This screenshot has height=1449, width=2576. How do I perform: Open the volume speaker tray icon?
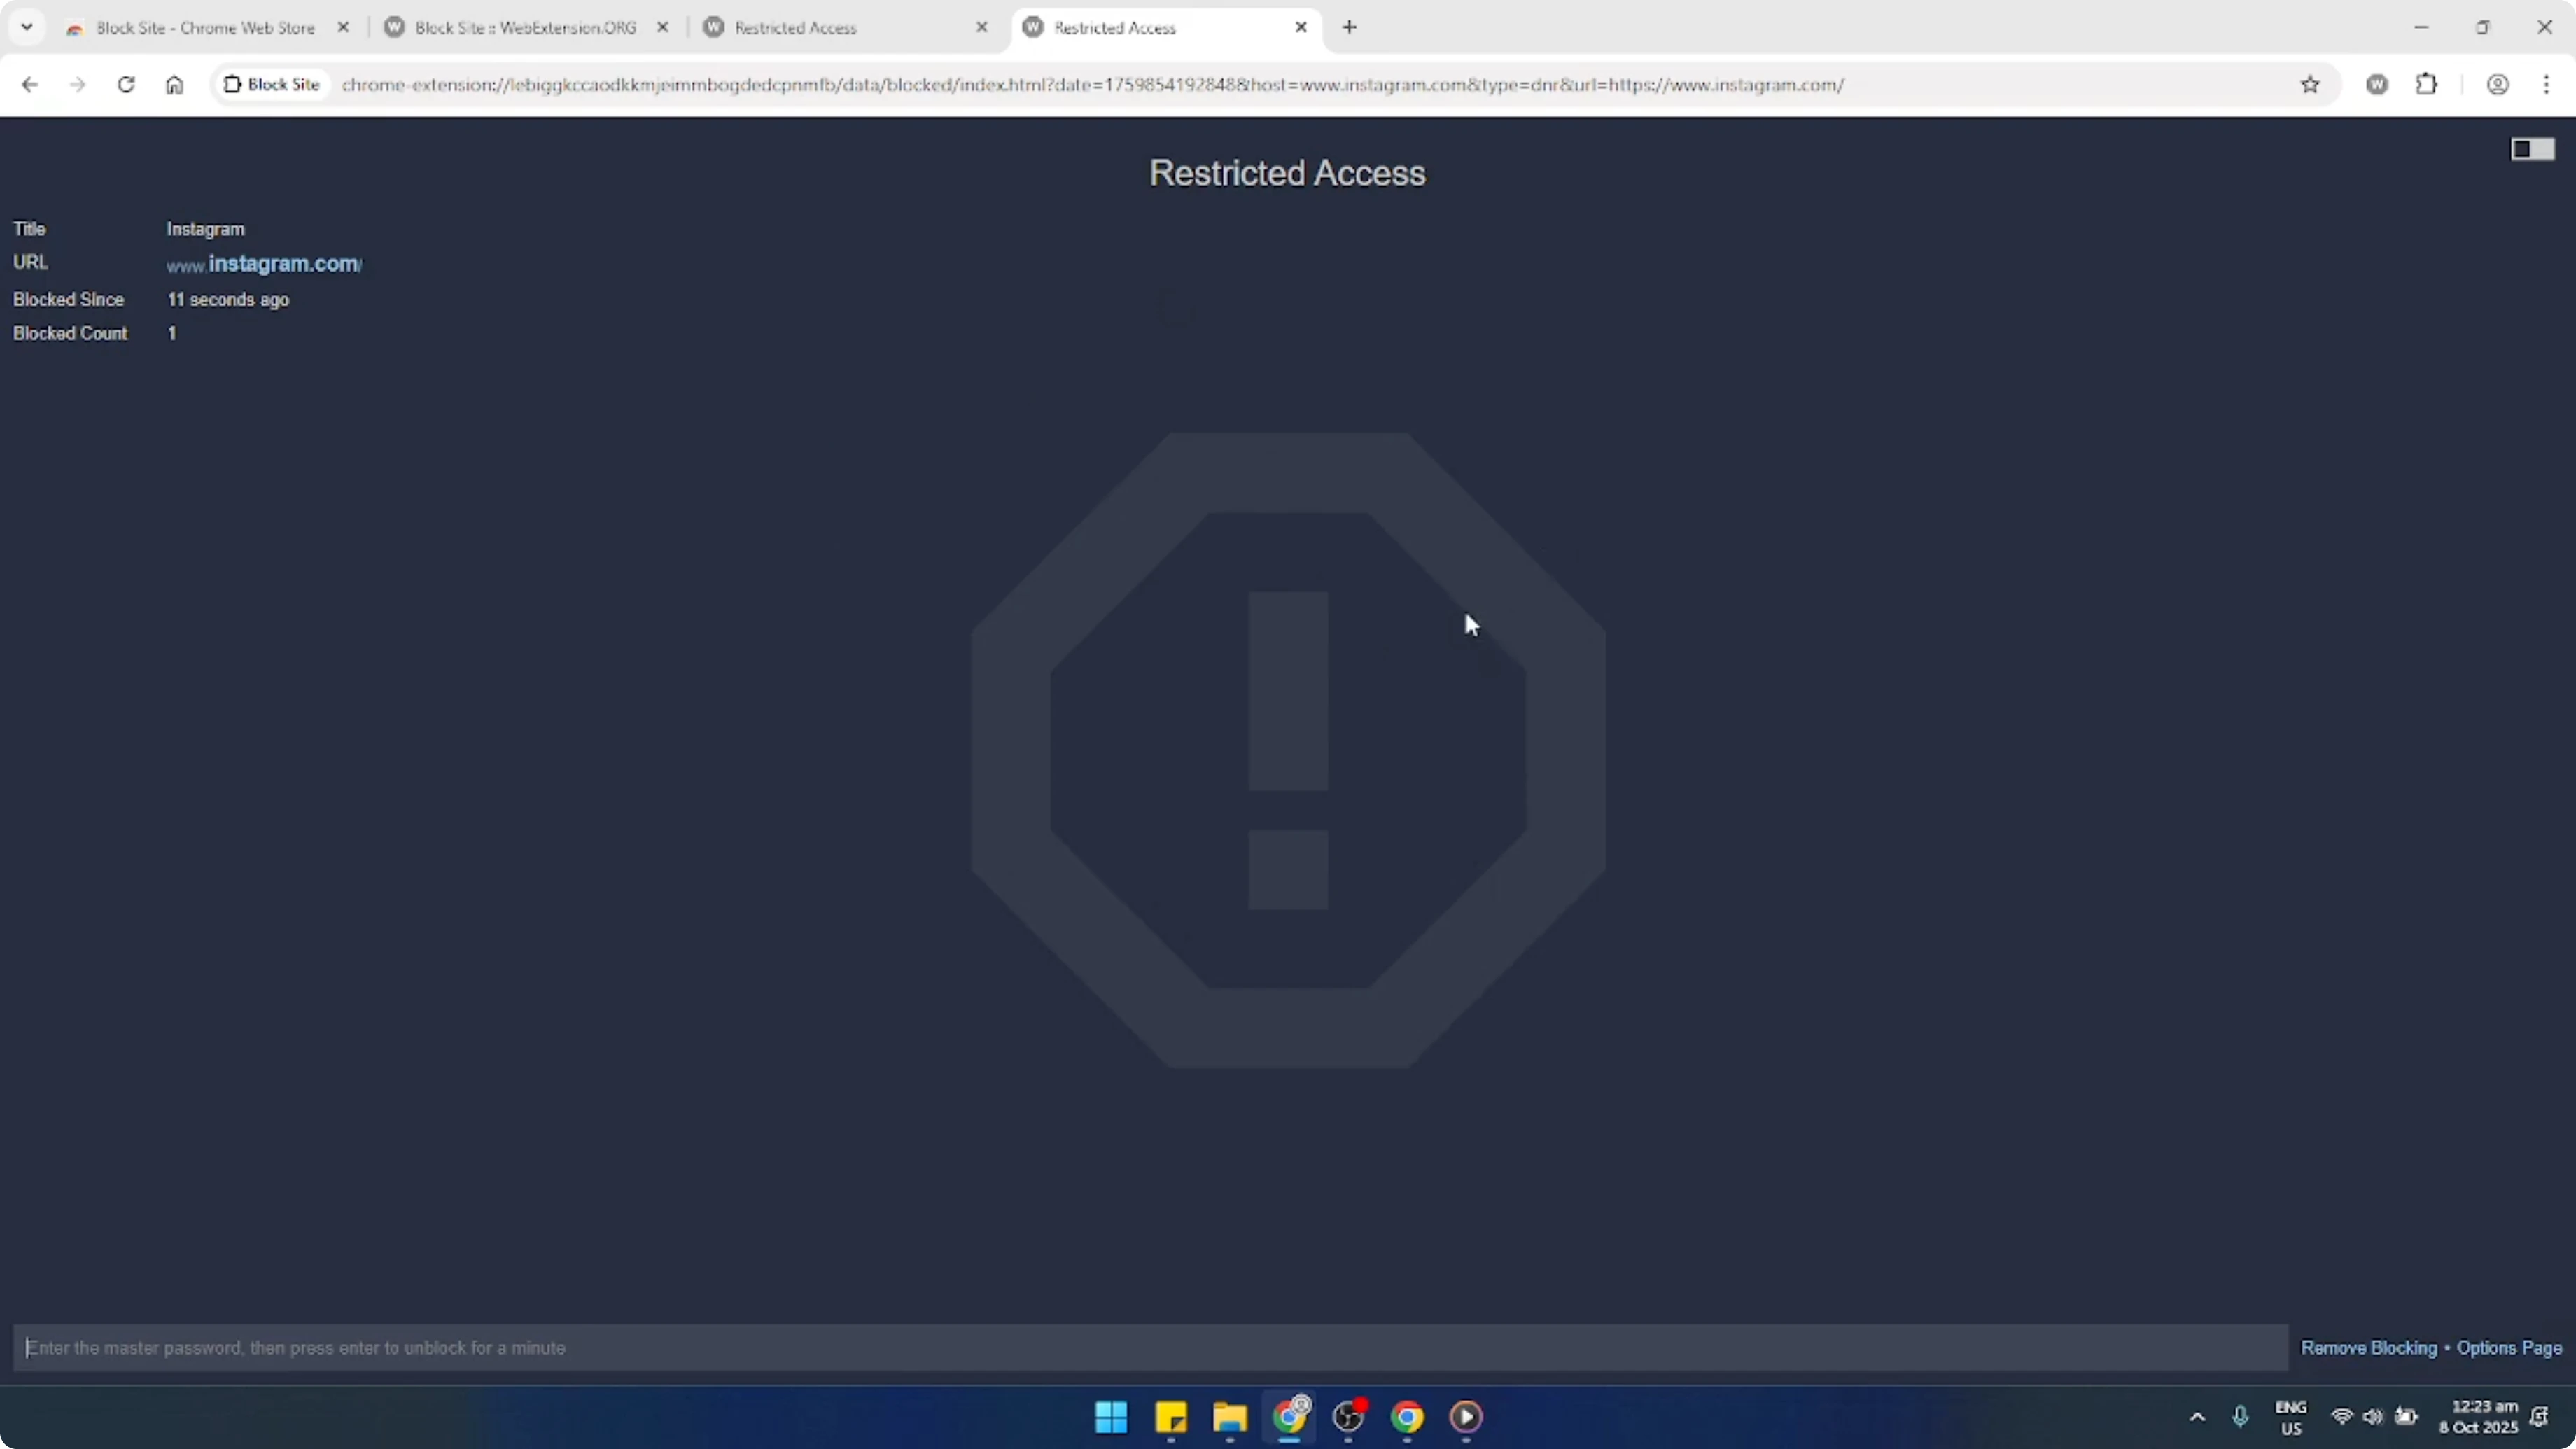[x=2373, y=1417]
